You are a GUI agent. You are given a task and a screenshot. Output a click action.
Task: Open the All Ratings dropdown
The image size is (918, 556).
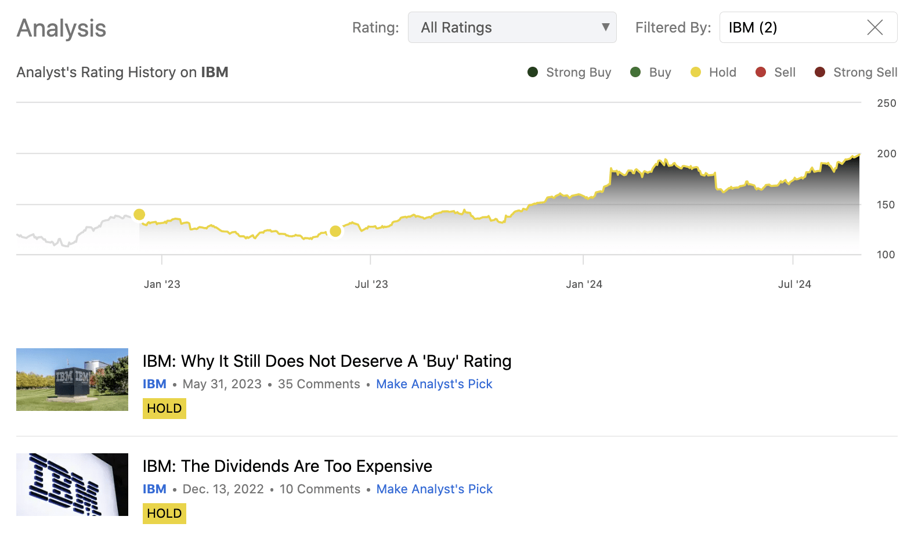[512, 27]
